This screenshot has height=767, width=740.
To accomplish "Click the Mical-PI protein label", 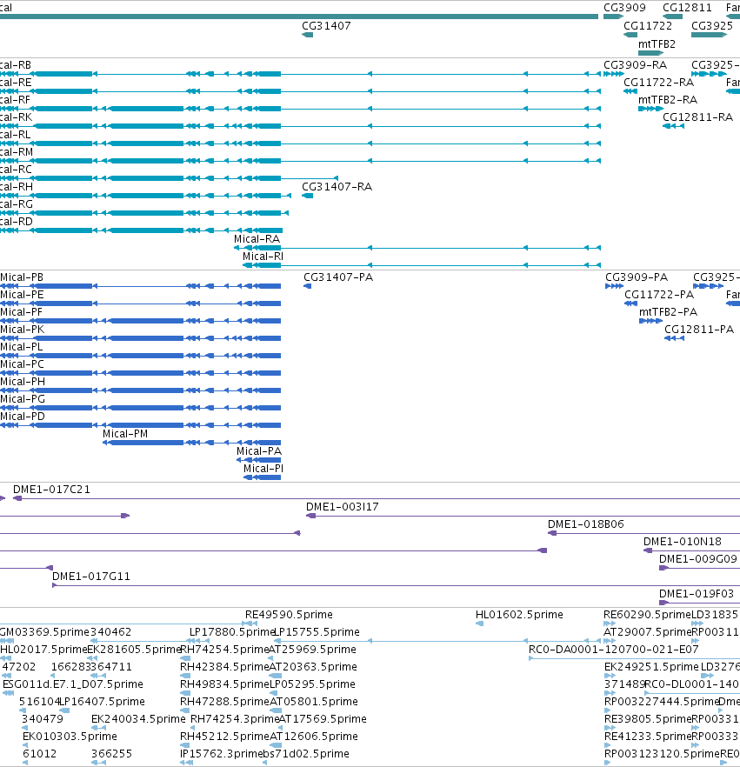I will [263, 468].
